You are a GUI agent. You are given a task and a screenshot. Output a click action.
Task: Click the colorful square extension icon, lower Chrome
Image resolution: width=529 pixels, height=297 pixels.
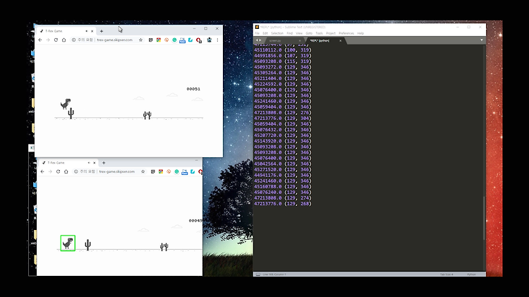click(161, 171)
